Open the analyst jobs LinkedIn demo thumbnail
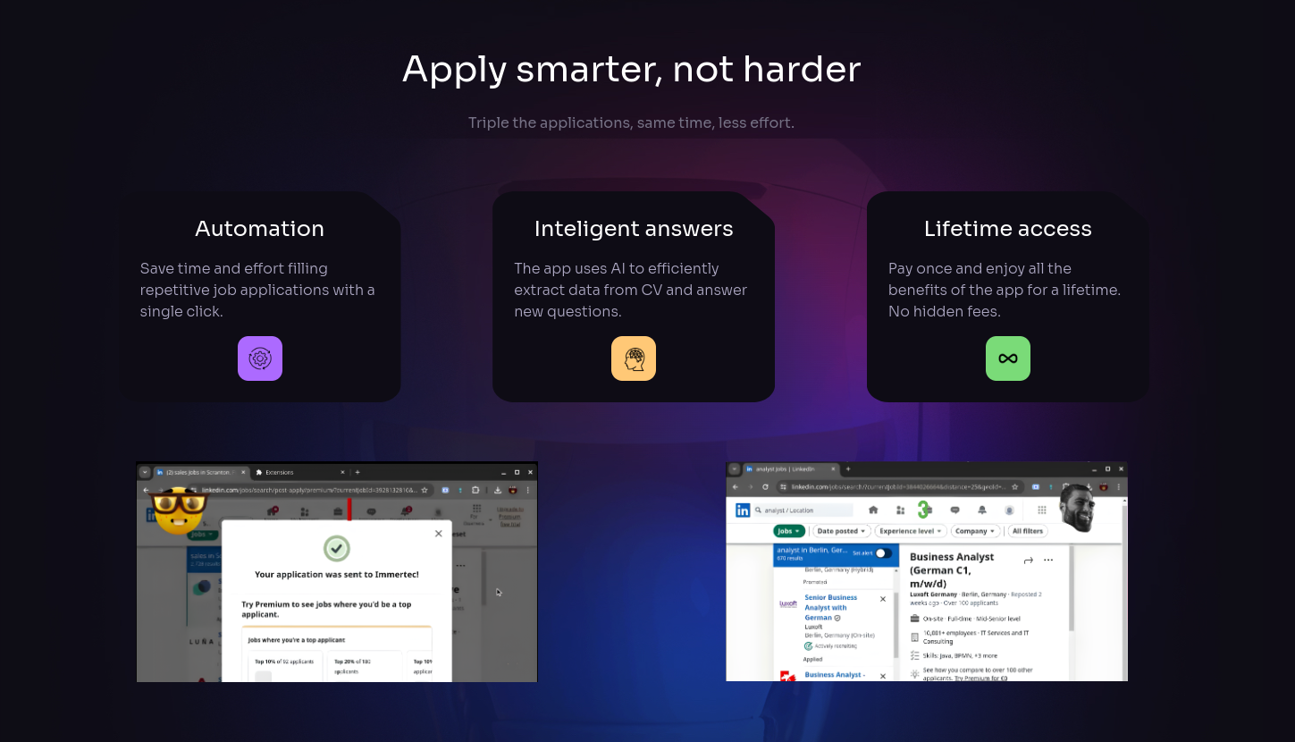 pos(927,571)
